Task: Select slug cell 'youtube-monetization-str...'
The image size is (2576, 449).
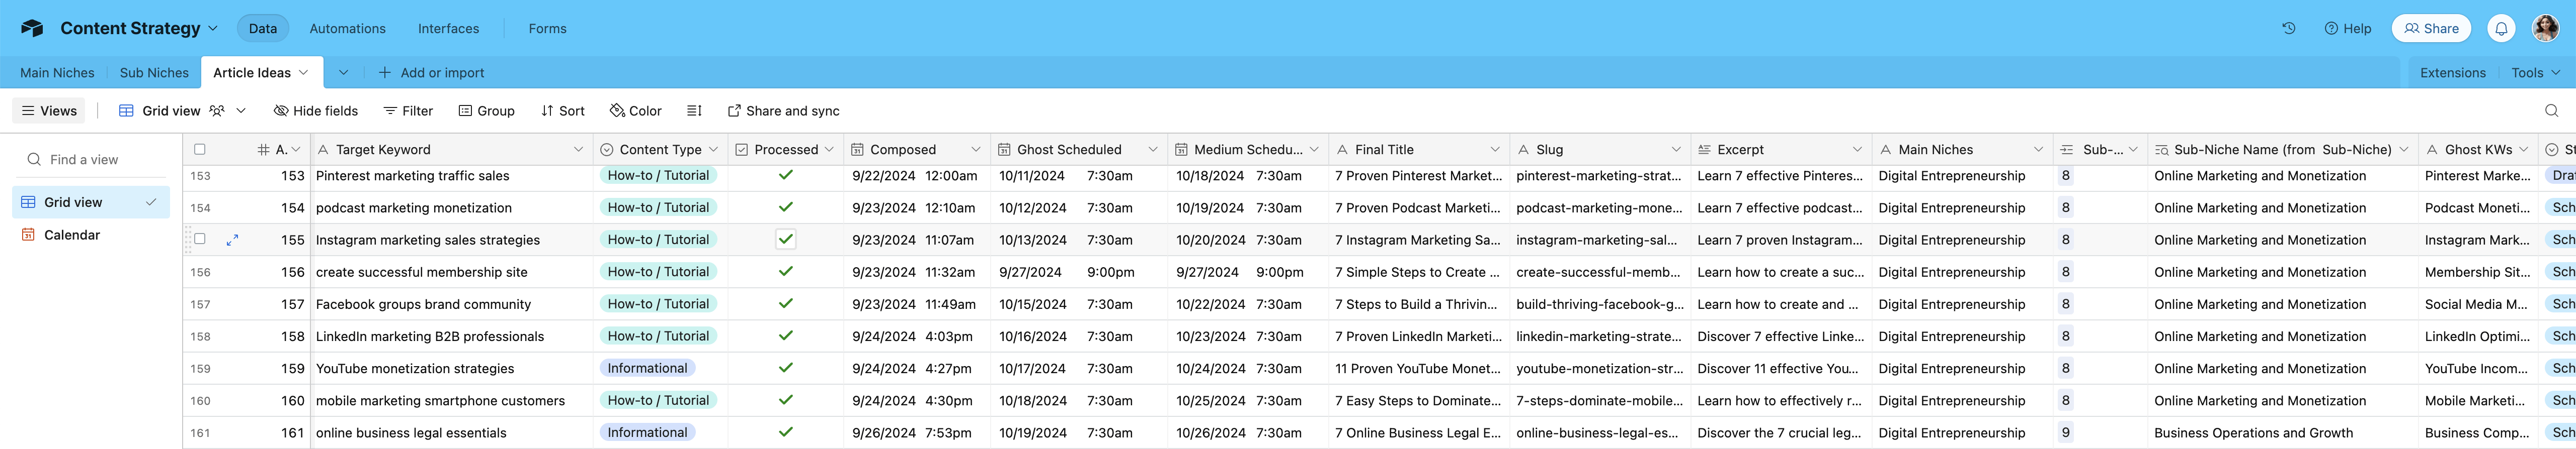Action: click(x=1599, y=368)
